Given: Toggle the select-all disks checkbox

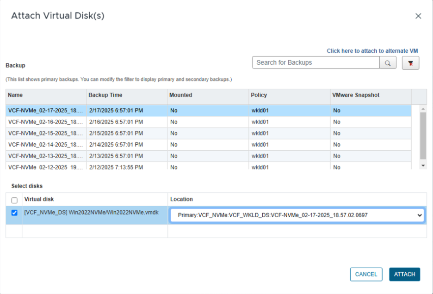Looking at the screenshot, I should (14, 200).
